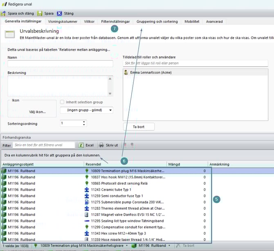Image resolution: width=274 pixels, height=251 pixels.
Task: Click the preview Filter text box
Action: pos(44,145)
